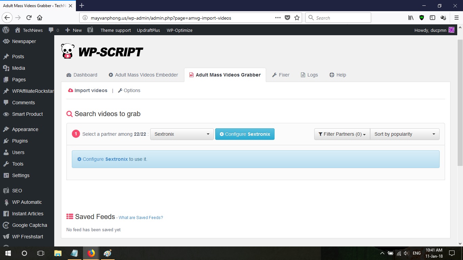Click the What are Saved Feeds link
Viewport: 463px width, 260px height.
coord(141,218)
